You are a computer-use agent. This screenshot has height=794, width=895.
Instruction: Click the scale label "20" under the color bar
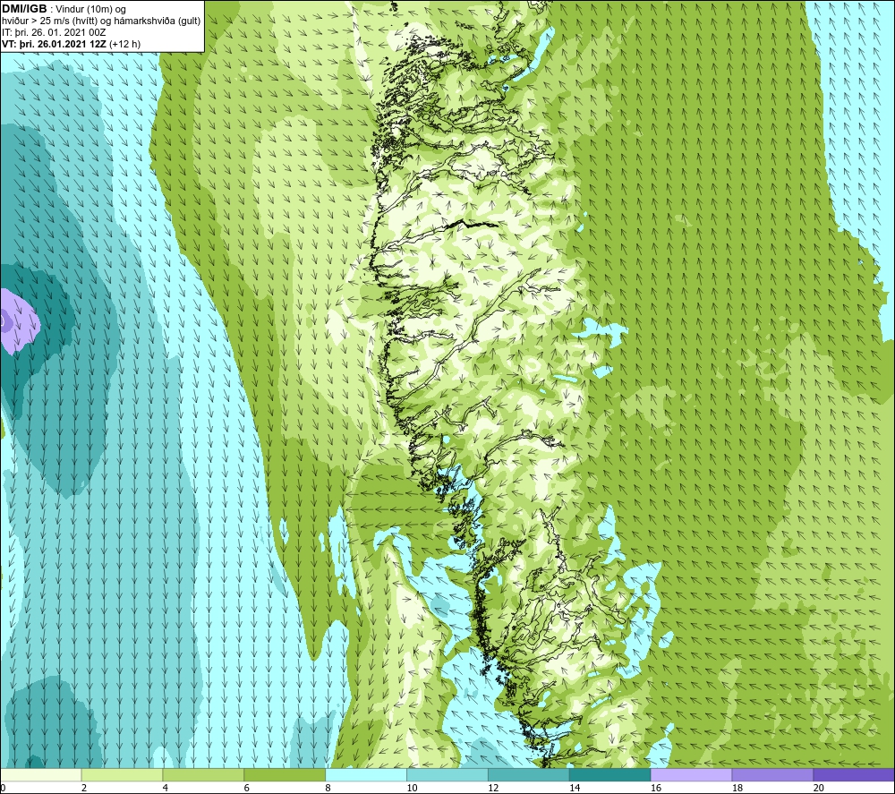coord(819,788)
